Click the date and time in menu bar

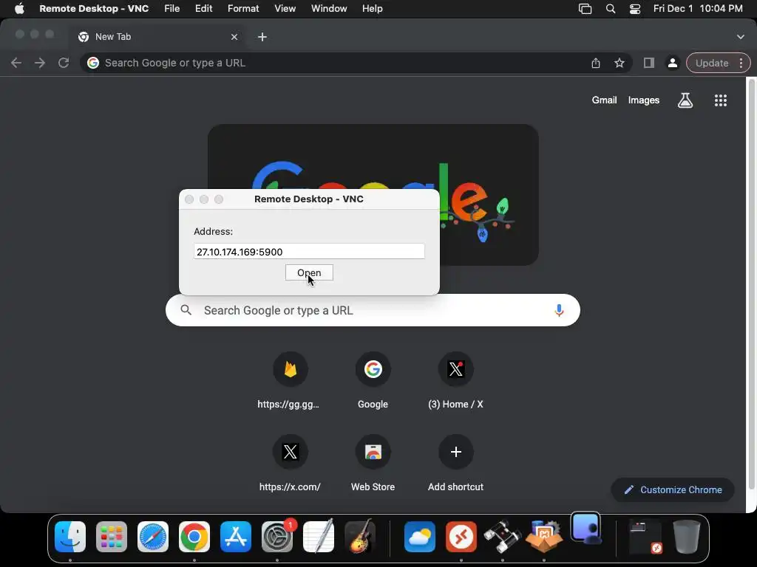click(698, 8)
